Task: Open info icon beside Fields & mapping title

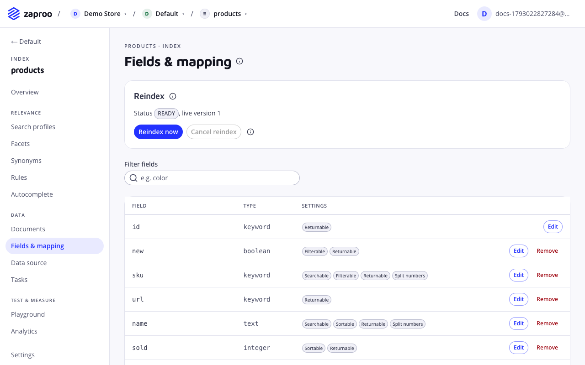Action: pyautogui.click(x=239, y=61)
